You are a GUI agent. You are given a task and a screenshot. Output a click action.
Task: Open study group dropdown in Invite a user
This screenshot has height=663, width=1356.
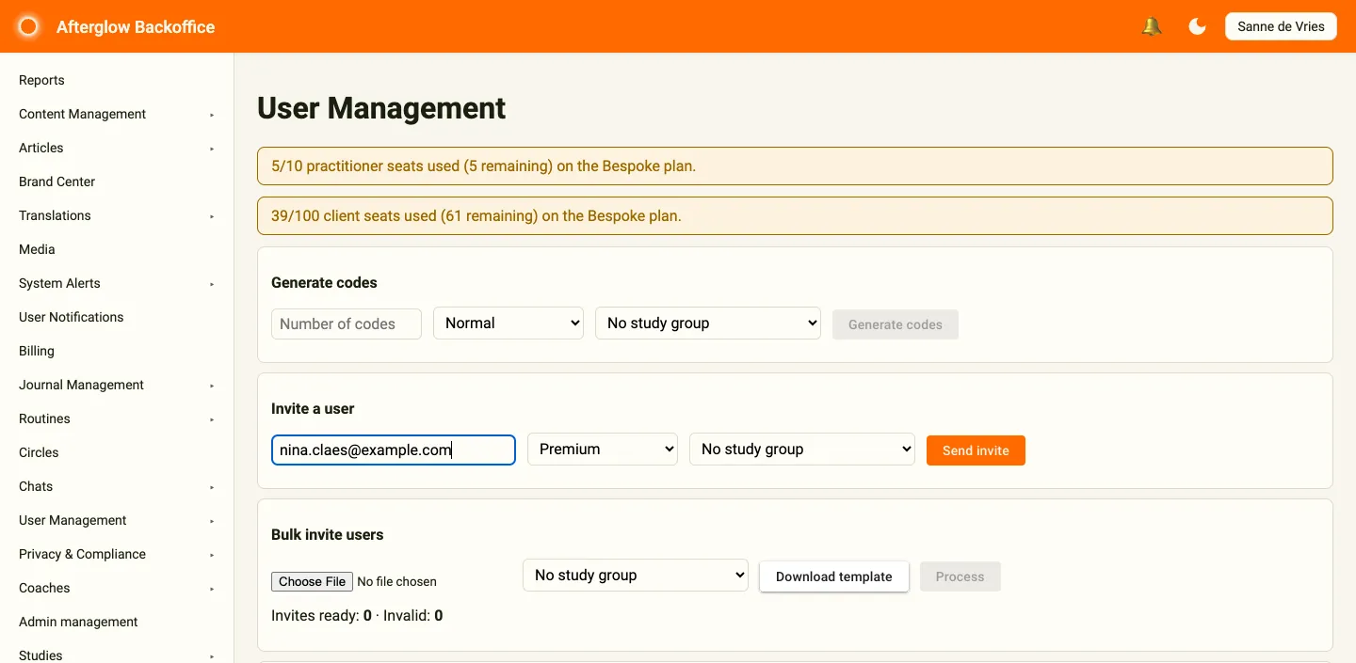coord(802,450)
